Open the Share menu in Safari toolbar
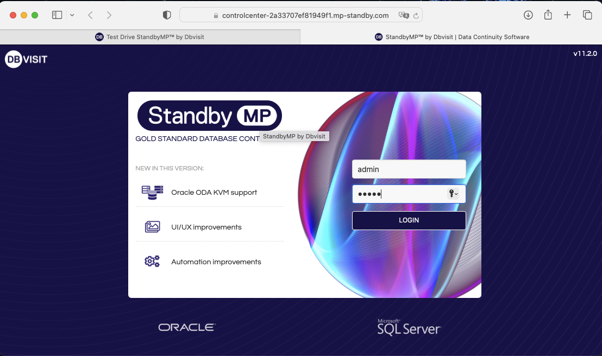 [548, 15]
